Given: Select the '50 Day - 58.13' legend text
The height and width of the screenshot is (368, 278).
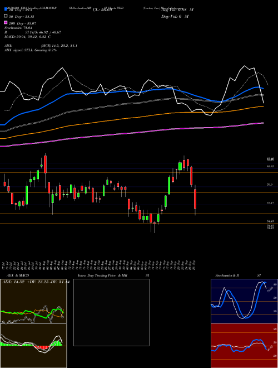Looking at the screenshot, I should coord(22,17).
